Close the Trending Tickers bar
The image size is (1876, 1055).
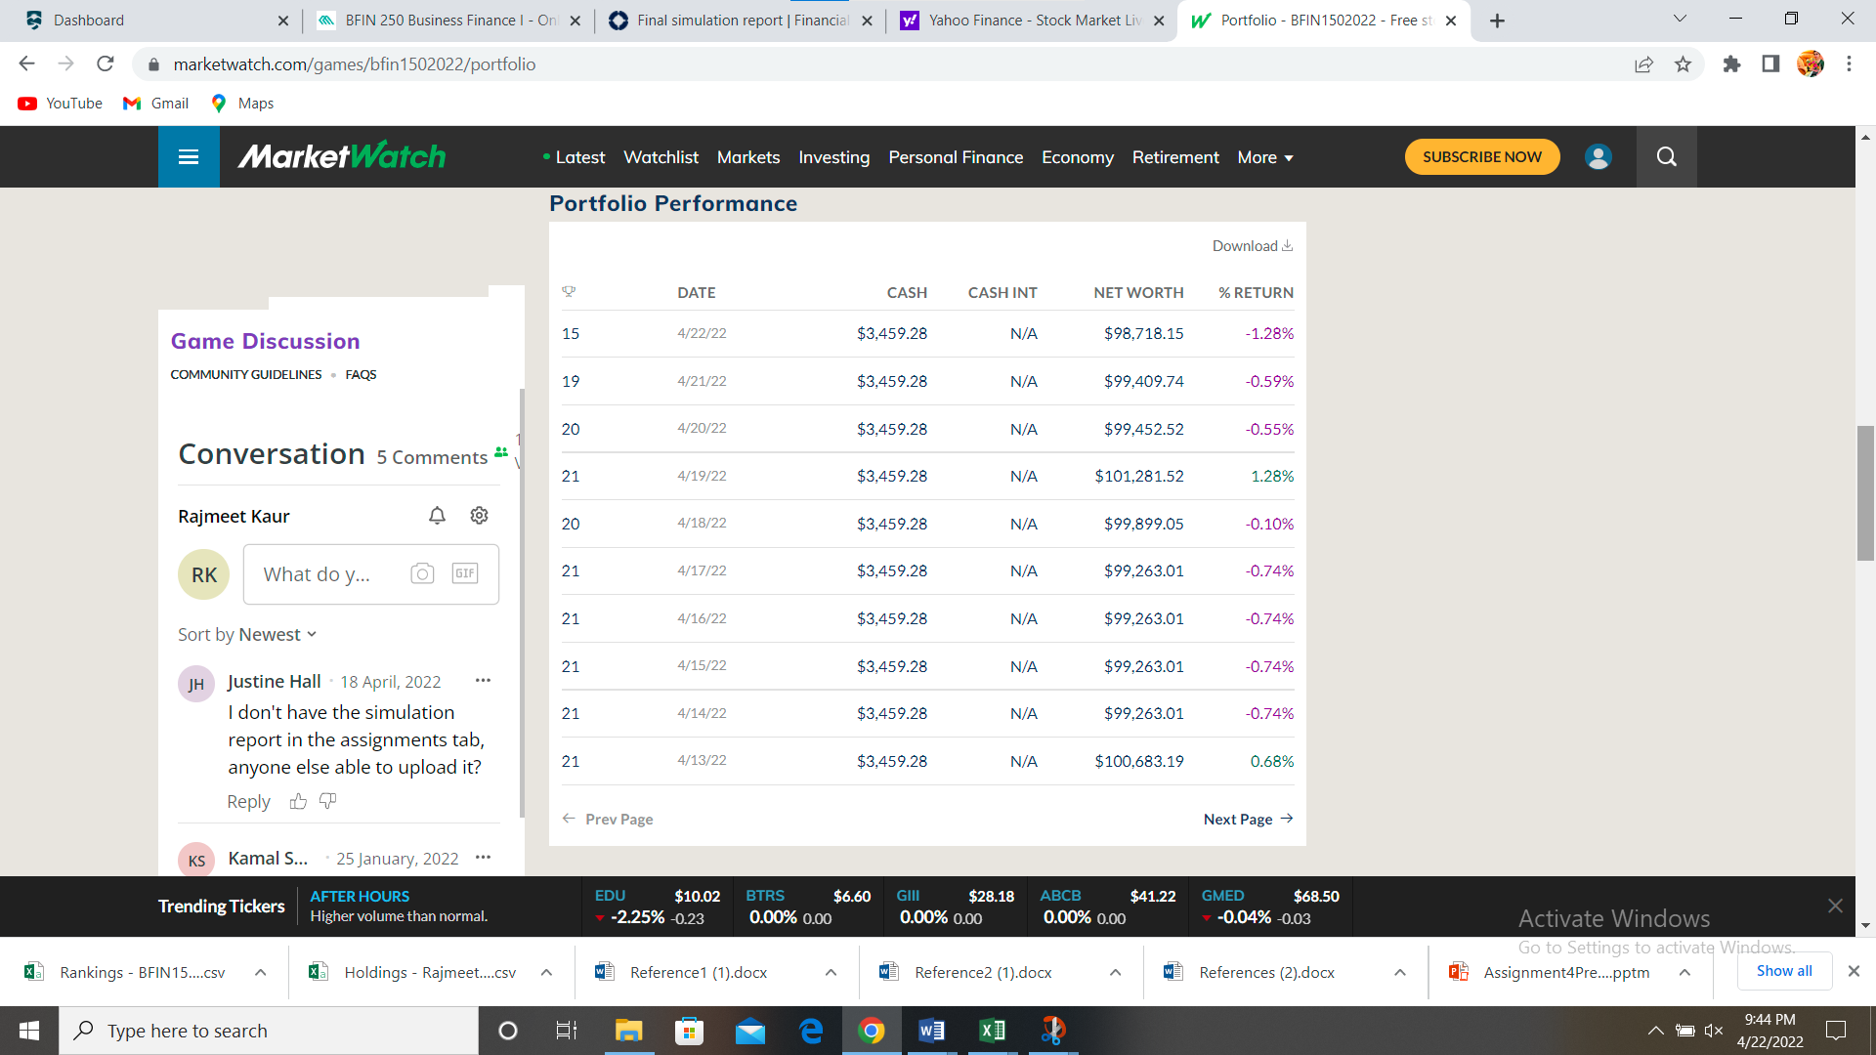coord(1835,906)
